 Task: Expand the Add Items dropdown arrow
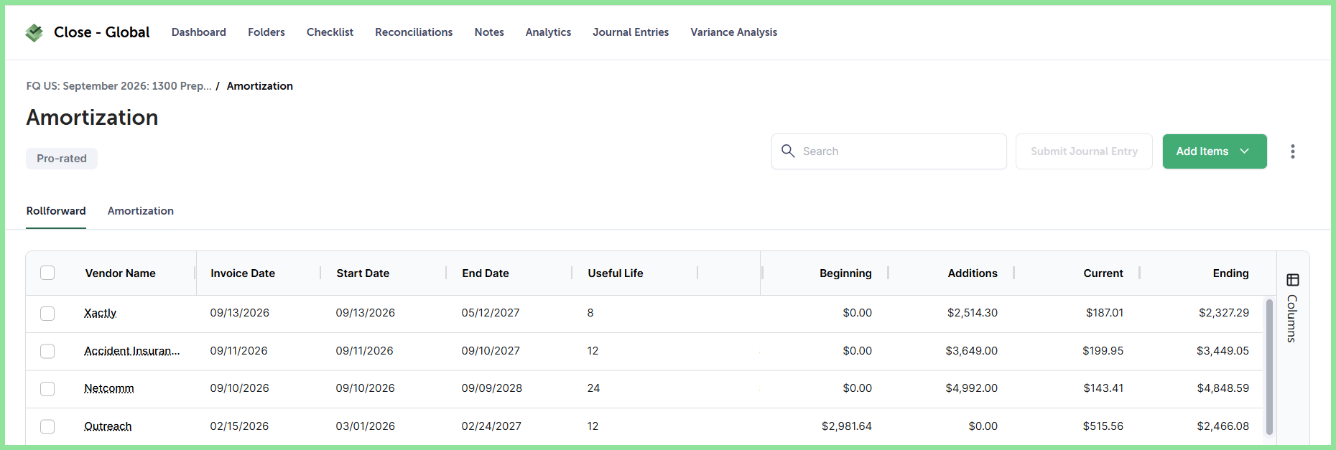click(x=1245, y=151)
